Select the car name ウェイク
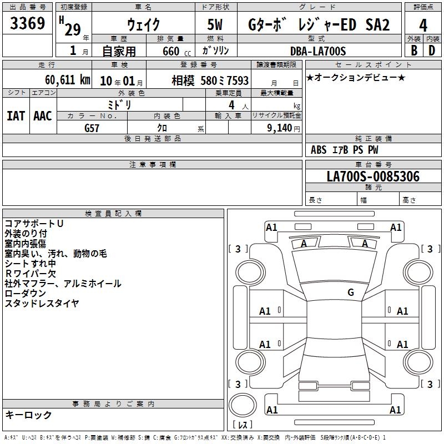 coord(143,25)
